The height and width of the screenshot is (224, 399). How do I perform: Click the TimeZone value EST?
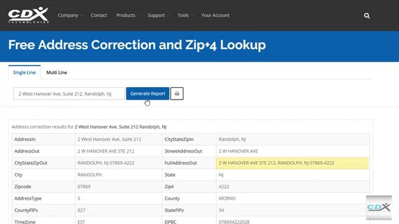[x=82, y=222]
